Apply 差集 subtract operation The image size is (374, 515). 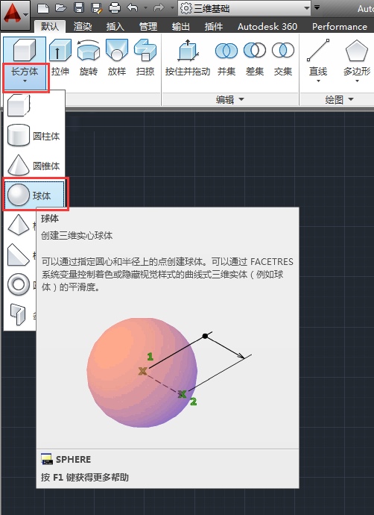[255, 57]
